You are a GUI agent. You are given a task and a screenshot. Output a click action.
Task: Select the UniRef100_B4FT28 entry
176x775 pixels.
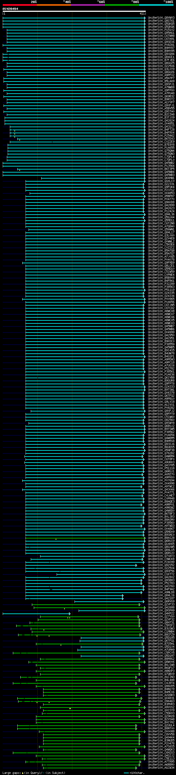tap(161, 129)
